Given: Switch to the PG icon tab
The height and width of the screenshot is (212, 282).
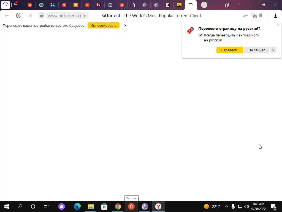Looking at the screenshot, I should [98, 5].
